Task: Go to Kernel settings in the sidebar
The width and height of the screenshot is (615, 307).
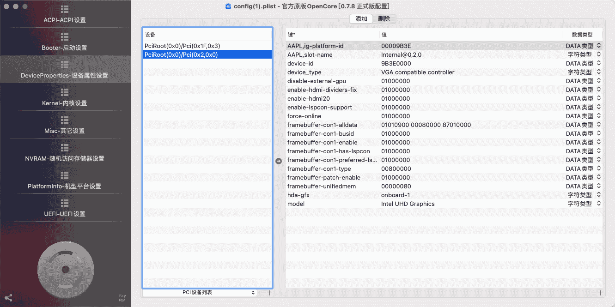Action: [x=65, y=98]
